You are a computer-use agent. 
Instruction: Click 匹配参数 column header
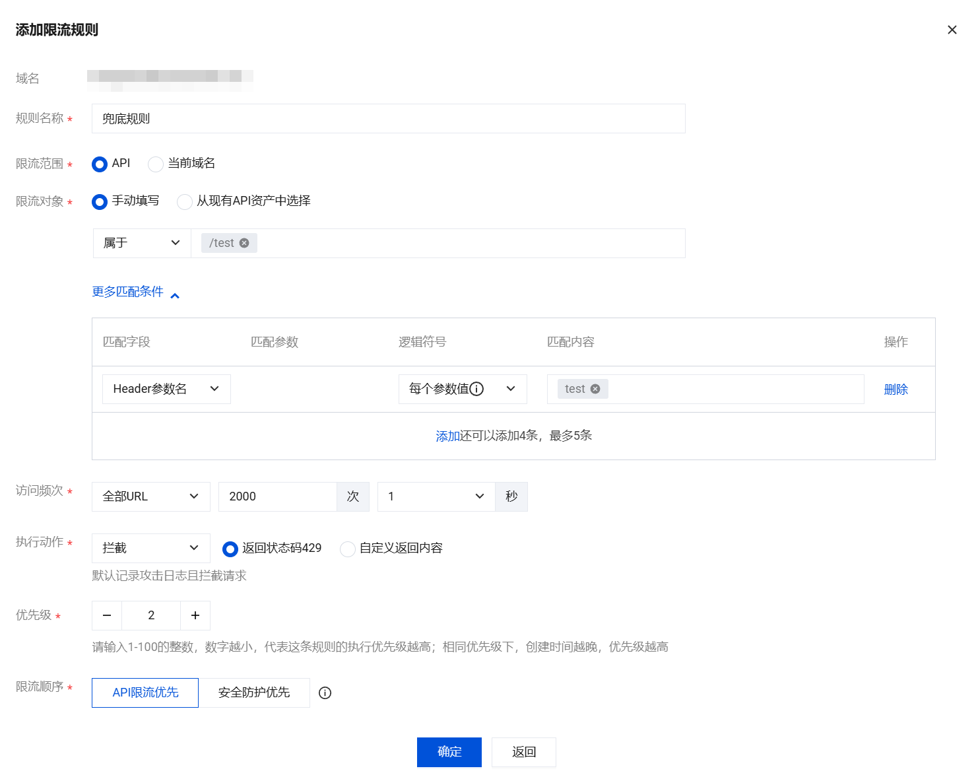pos(275,342)
